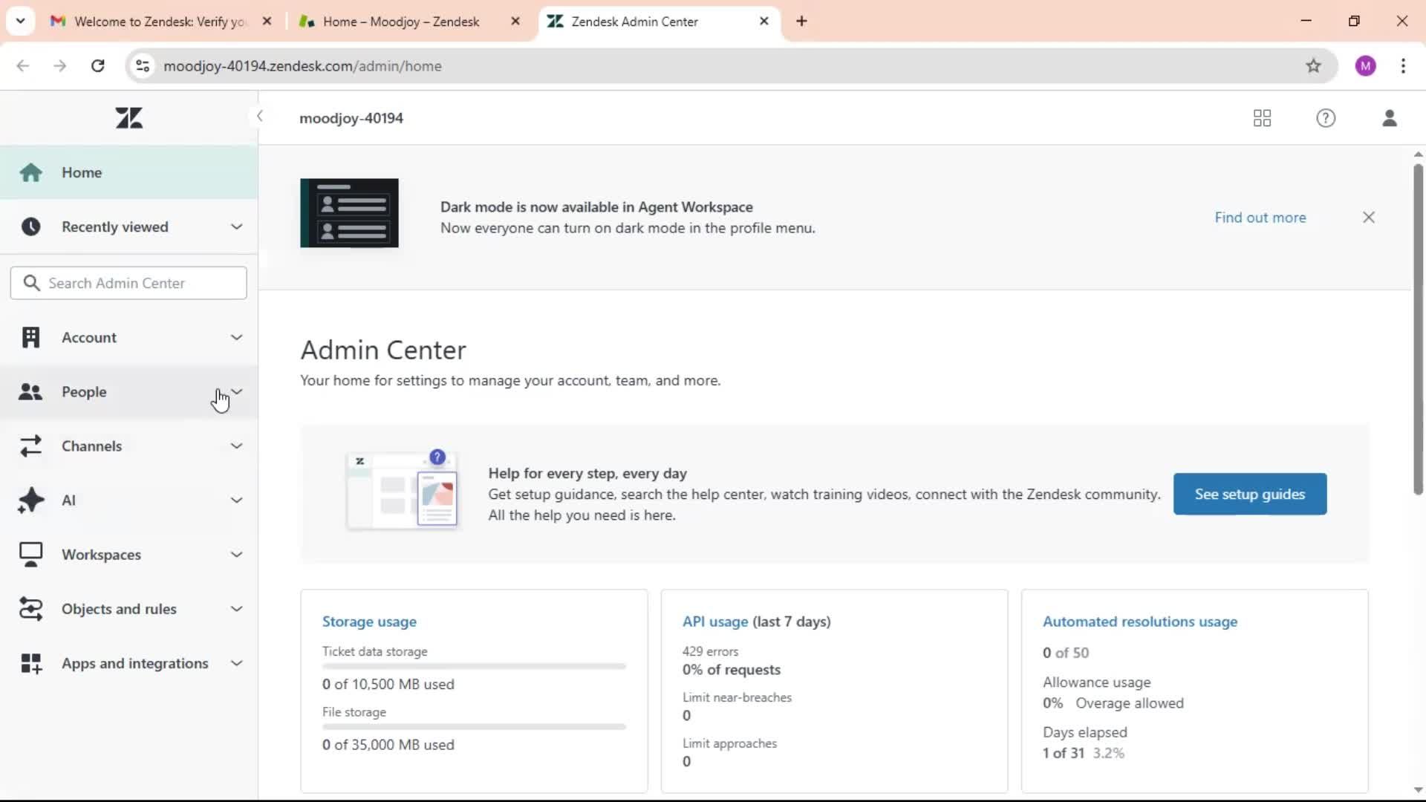
Task: Open the API usage link
Action: click(x=715, y=622)
